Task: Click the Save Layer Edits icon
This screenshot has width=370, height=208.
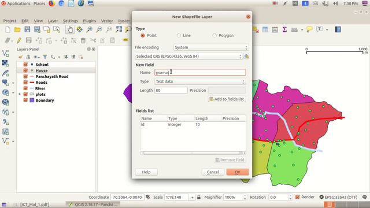Action: coord(29,40)
